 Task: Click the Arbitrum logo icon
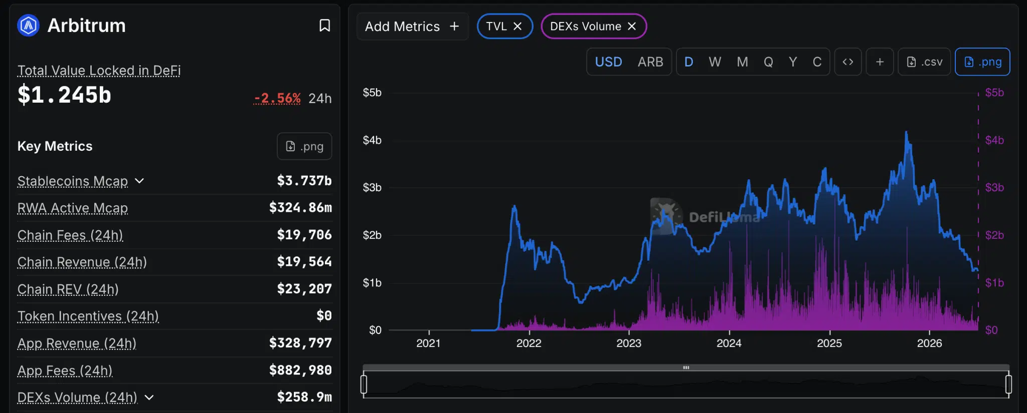[28, 26]
